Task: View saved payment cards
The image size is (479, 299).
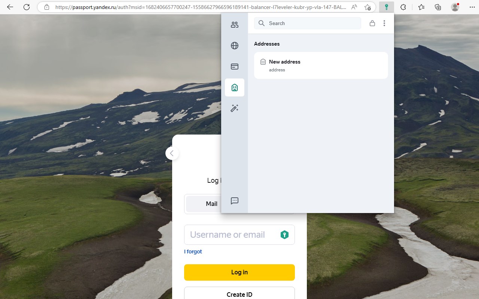Action: click(235, 66)
